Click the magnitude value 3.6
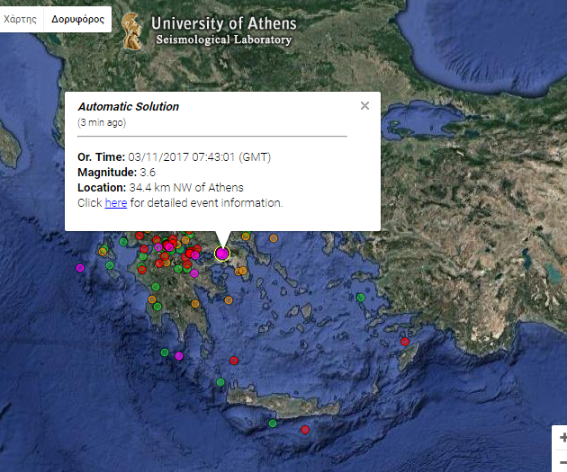The width and height of the screenshot is (567, 472). [148, 173]
